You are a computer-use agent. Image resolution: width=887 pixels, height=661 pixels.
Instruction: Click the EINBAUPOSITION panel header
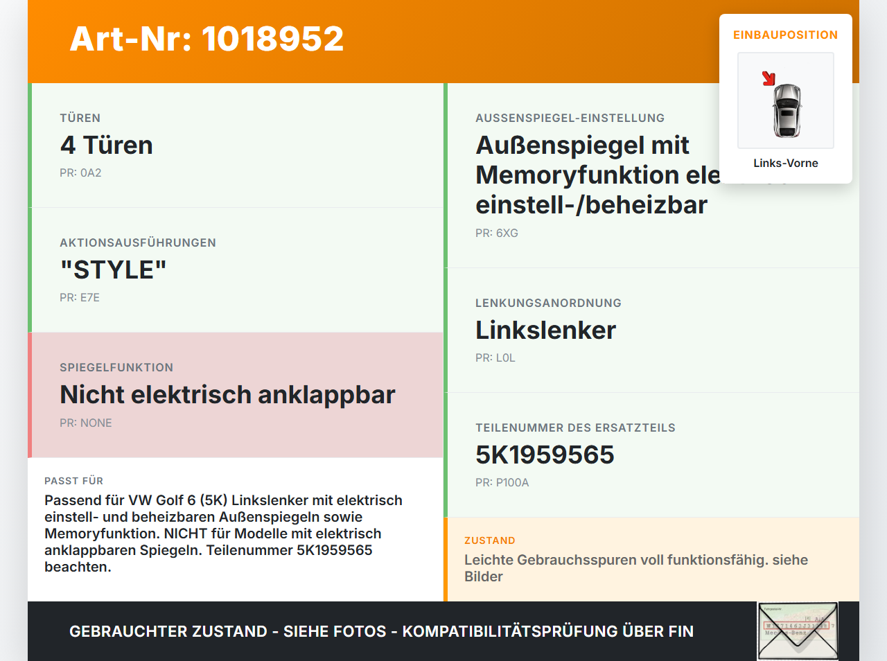click(785, 35)
